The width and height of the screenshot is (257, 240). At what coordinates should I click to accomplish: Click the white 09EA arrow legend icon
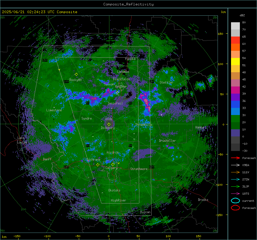tap(235, 165)
